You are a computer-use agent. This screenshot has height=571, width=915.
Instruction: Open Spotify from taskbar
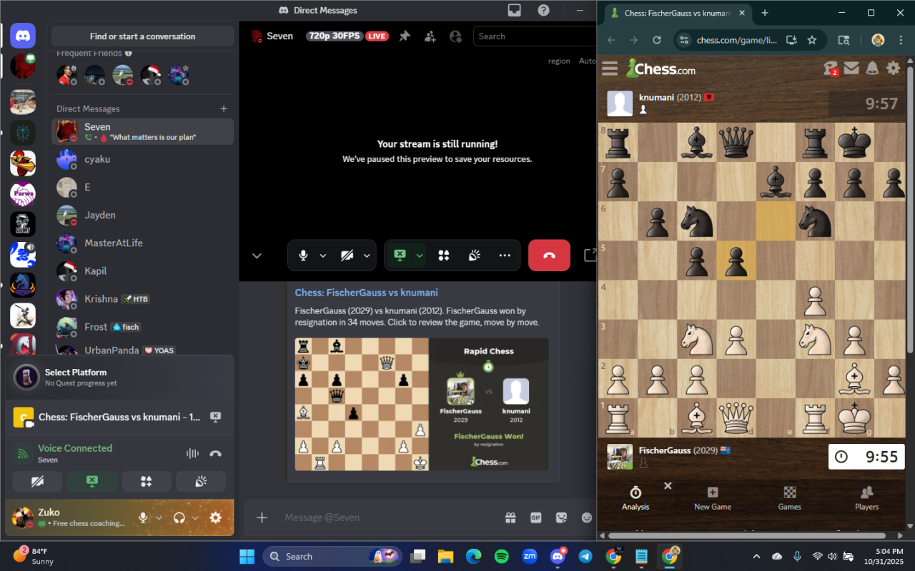tap(501, 556)
